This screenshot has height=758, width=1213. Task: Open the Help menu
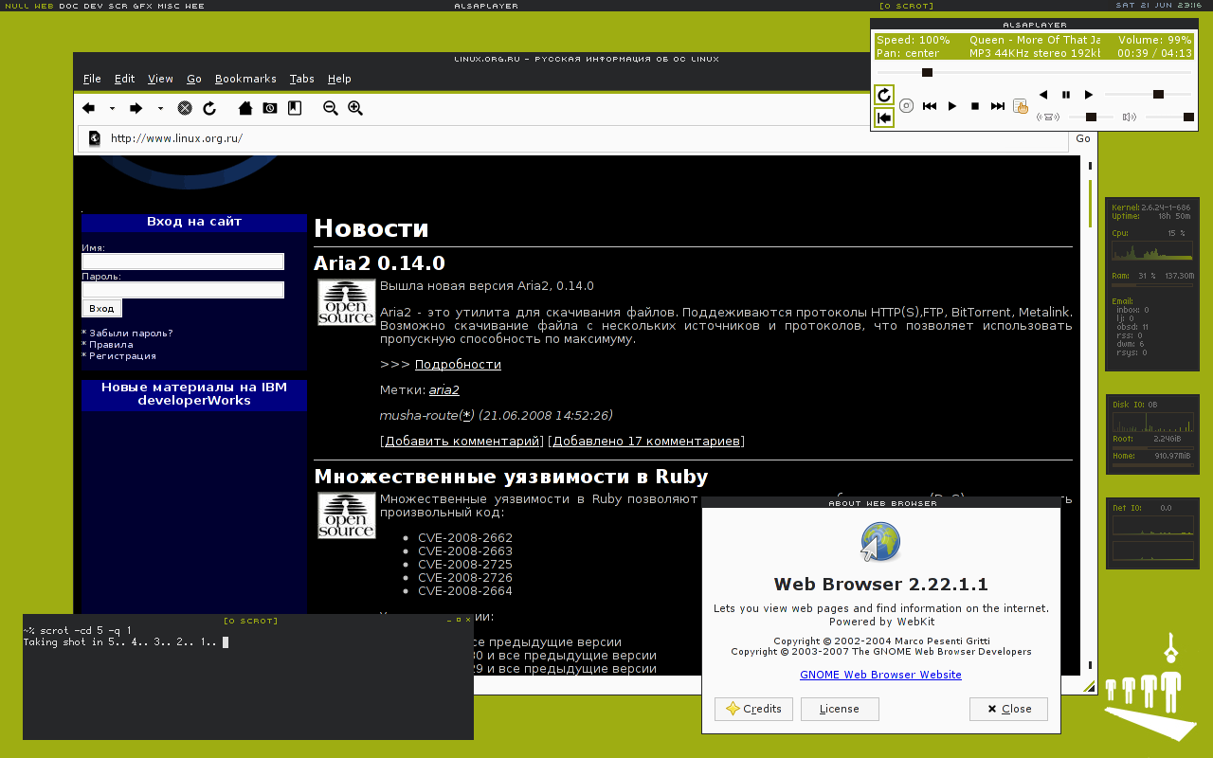coord(339,79)
